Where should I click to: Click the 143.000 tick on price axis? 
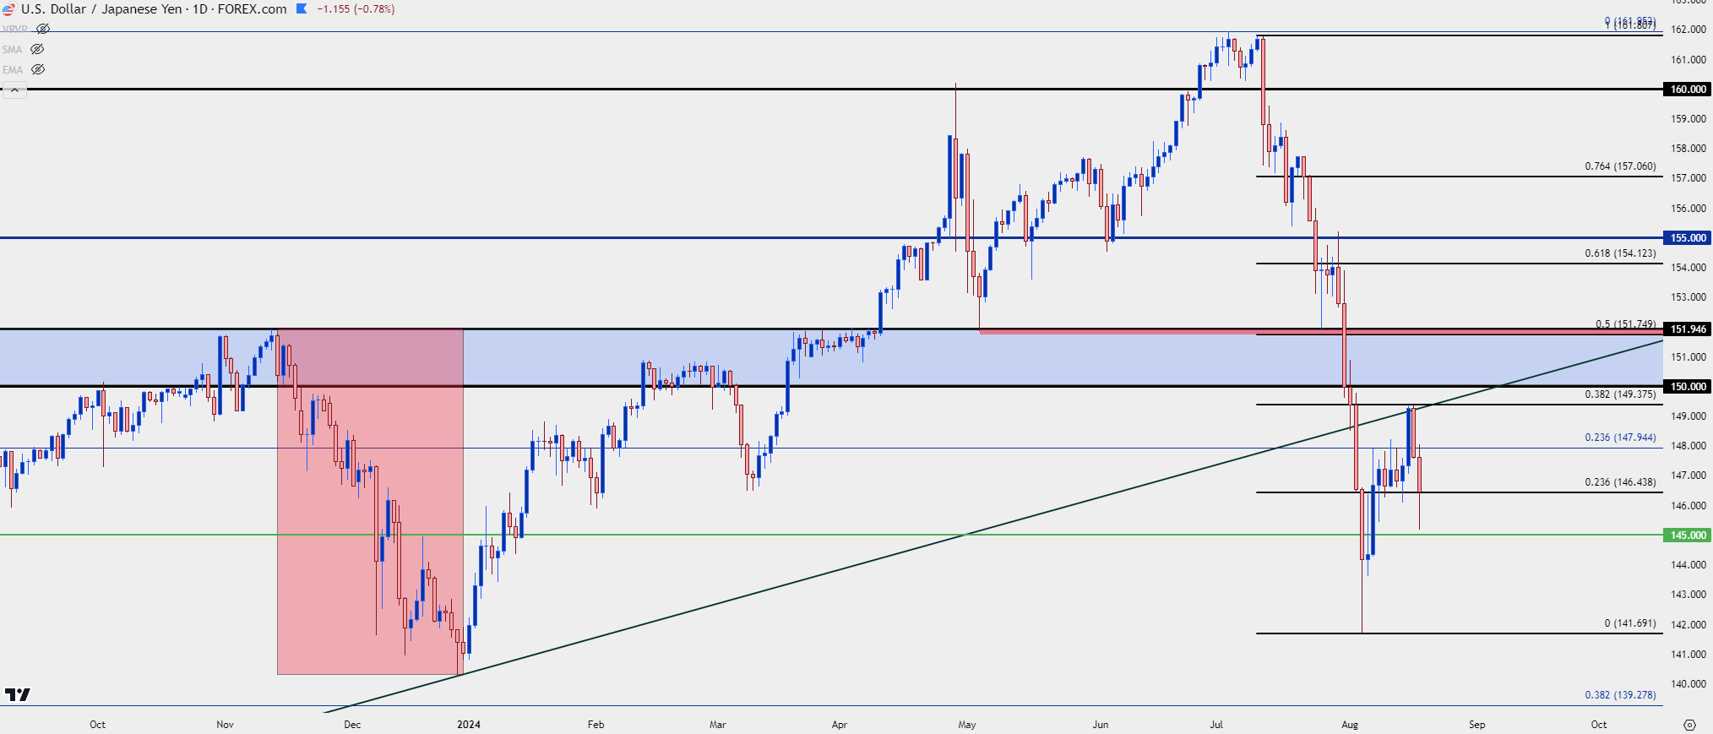1688,595
